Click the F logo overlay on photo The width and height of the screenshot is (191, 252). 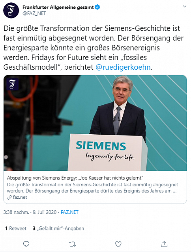(x=12, y=84)
